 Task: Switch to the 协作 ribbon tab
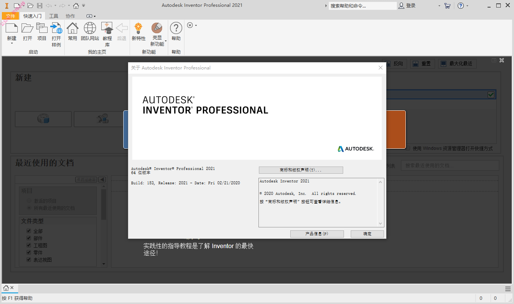pos(70,16)
